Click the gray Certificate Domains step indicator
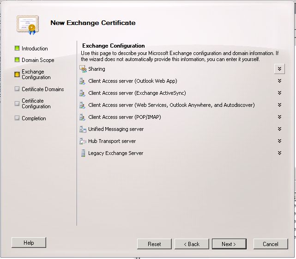This screenshot has height=259, width=296. pos(17,89)
